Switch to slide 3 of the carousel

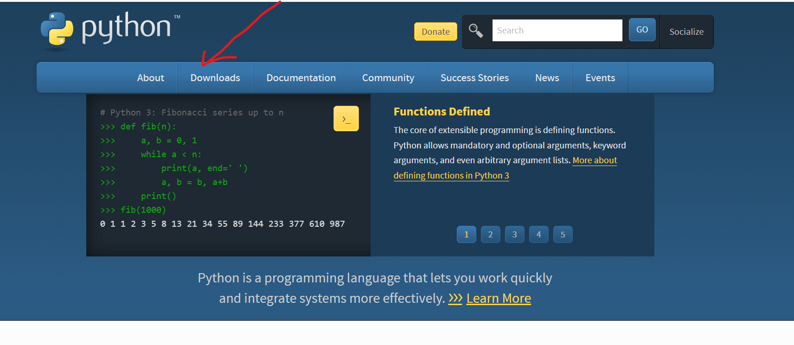coord(515,235)
